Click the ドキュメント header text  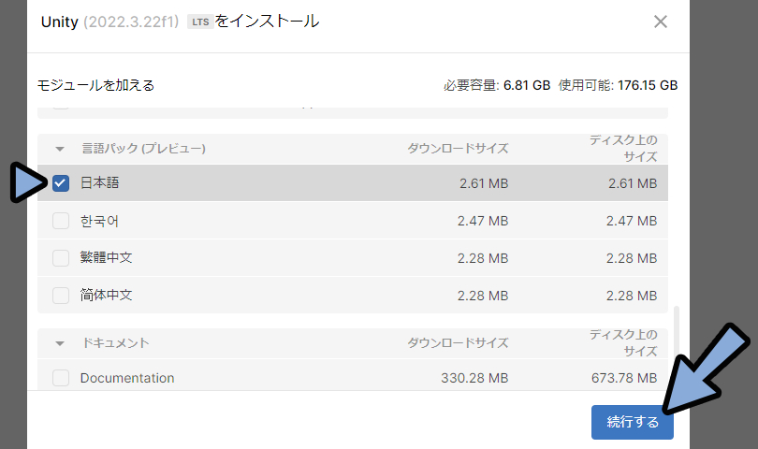pyautogui.click(x=115, y=343)
